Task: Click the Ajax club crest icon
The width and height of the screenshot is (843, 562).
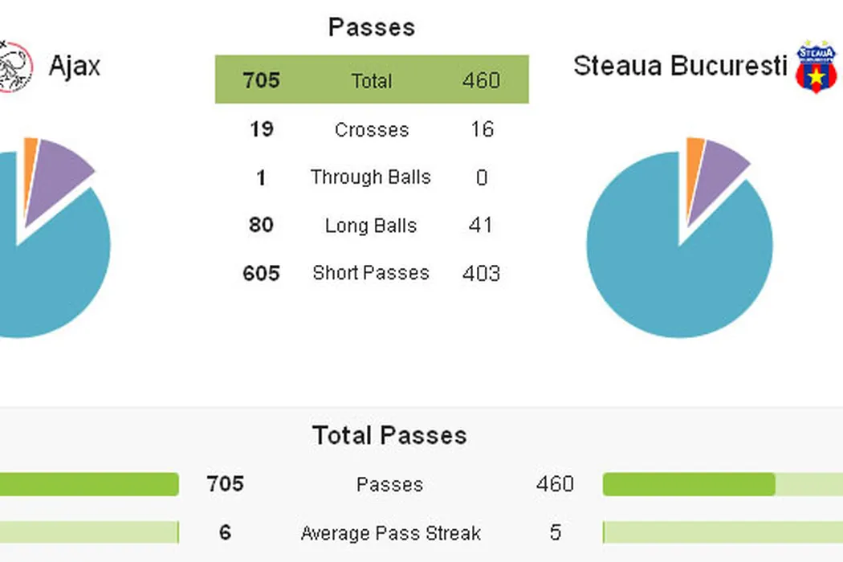Action: click(x=14, y=66)
